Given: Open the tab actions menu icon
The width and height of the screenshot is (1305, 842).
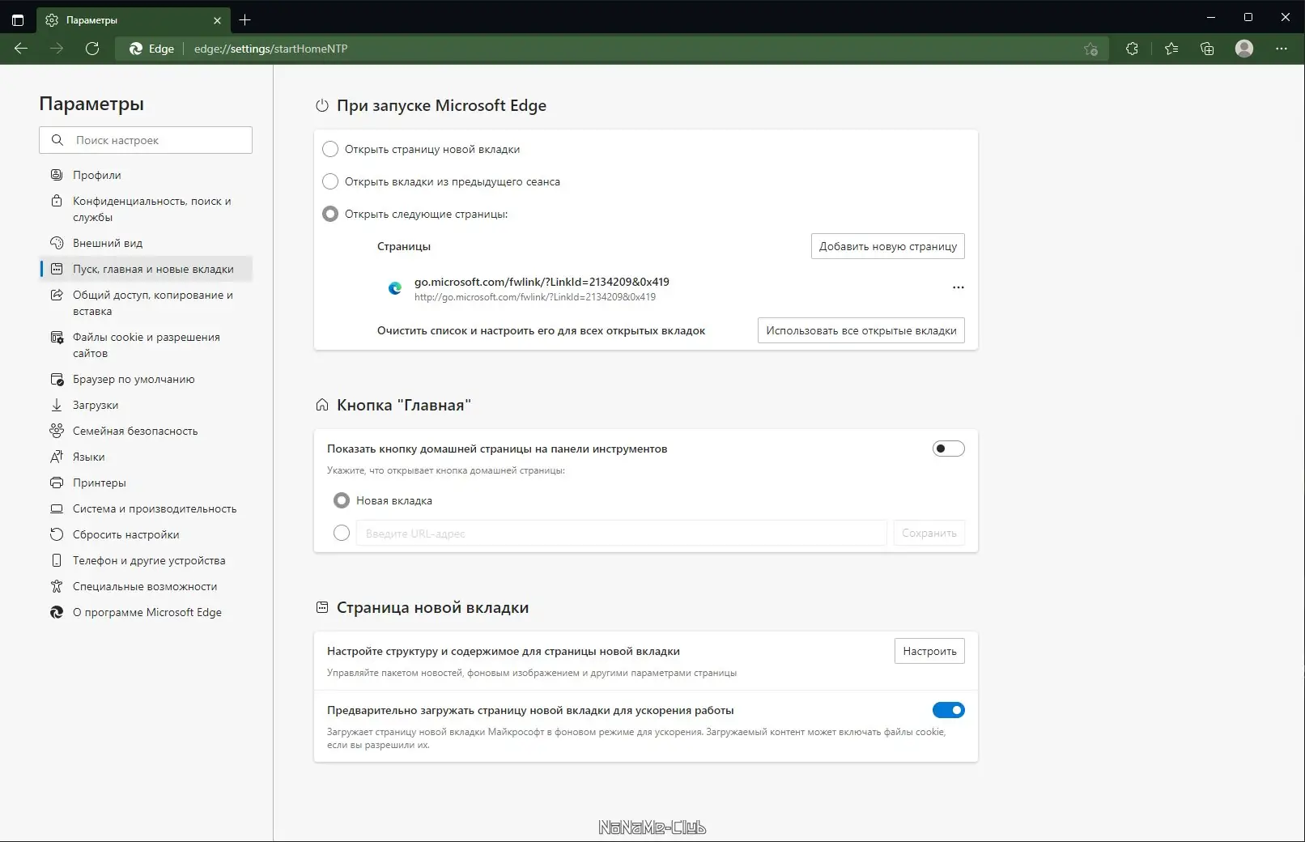Looking at the screenshot, I should (x=18, y=20).
